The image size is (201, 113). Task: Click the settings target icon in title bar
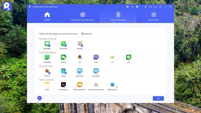click(146, 7)
